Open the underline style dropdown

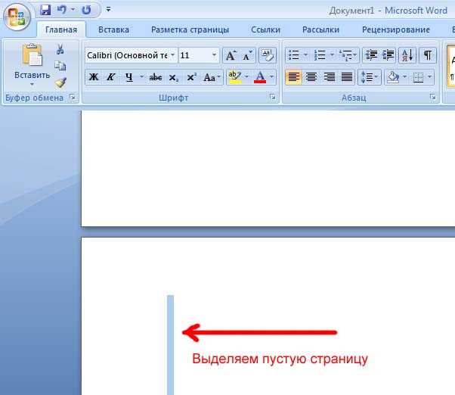[x=141, y=76]
